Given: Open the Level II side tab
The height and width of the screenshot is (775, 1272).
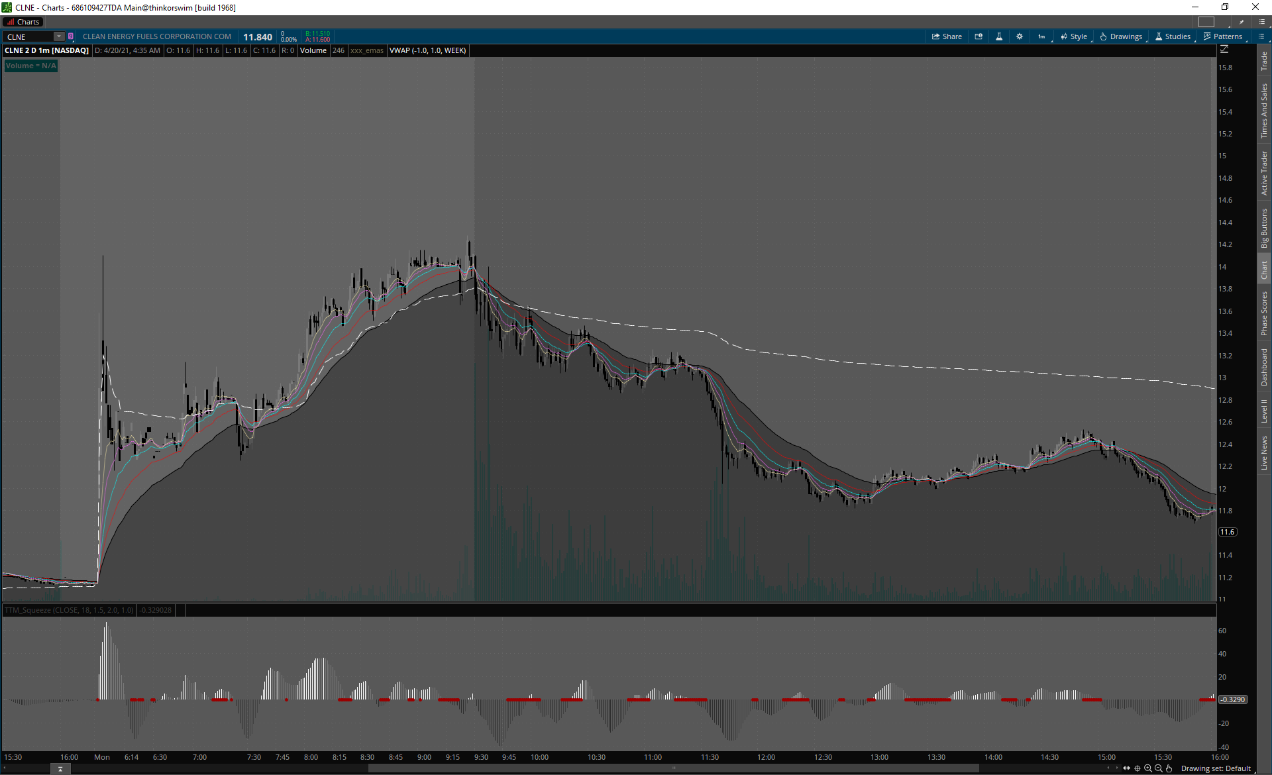Looking at the screenshot, I should coord(1264,411).
